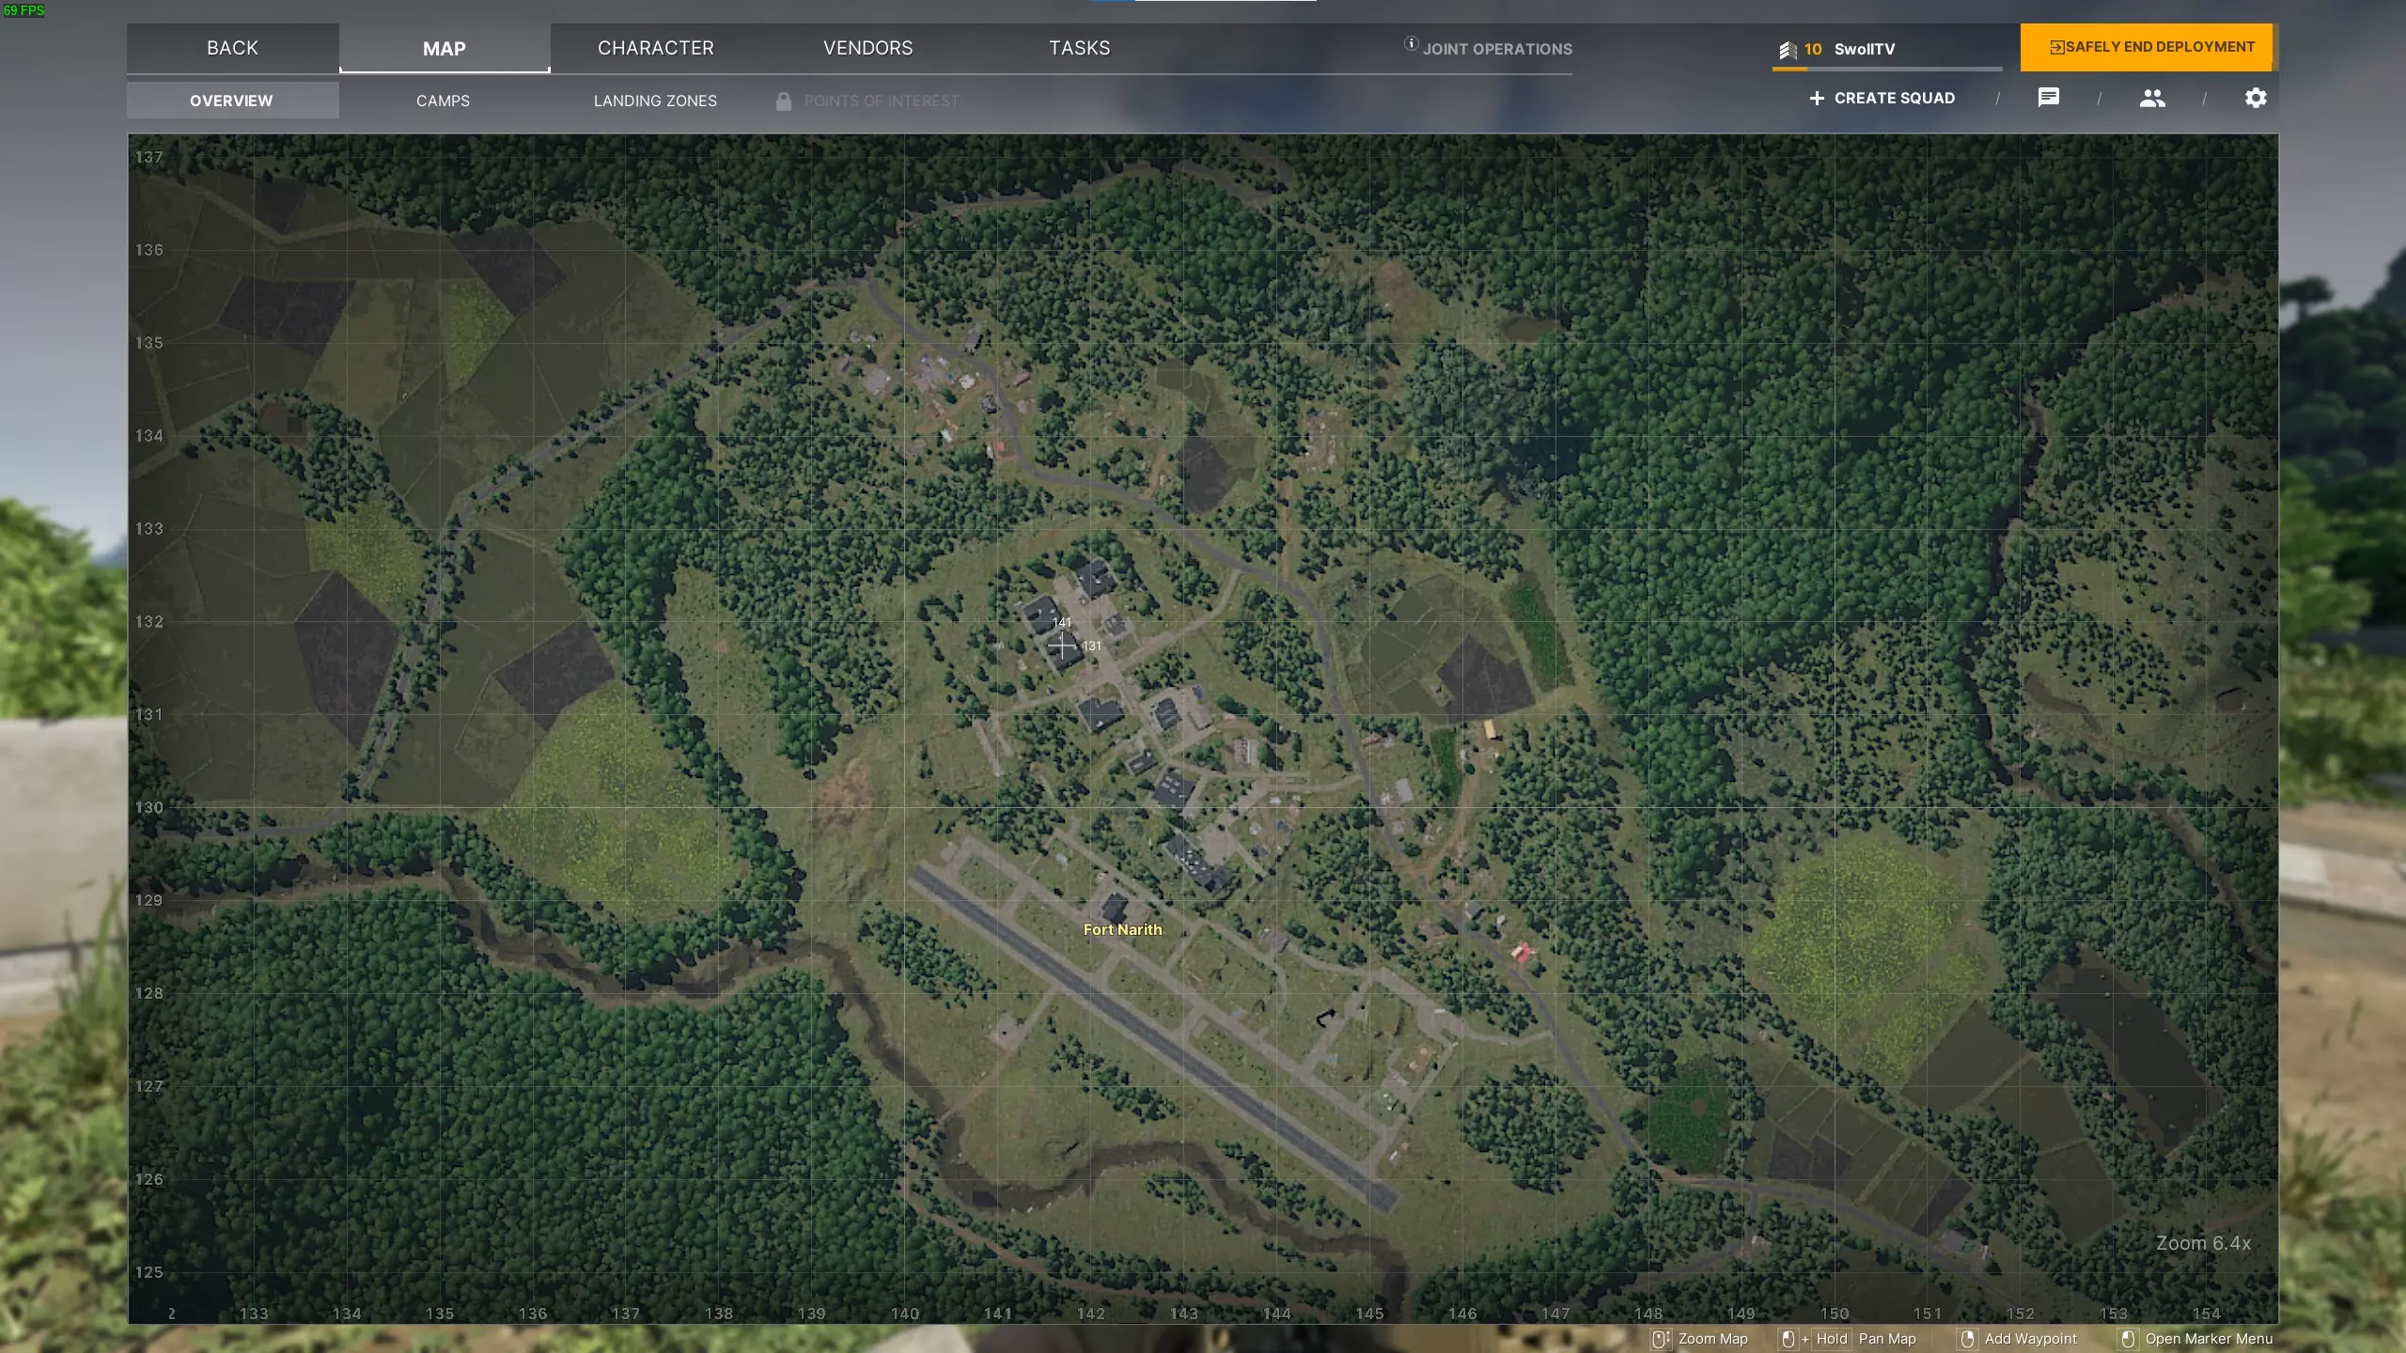The height and width of the screenshot is (1353, 2406).
Task: Show the Landing Zones filter
Action: coord(655,101)
